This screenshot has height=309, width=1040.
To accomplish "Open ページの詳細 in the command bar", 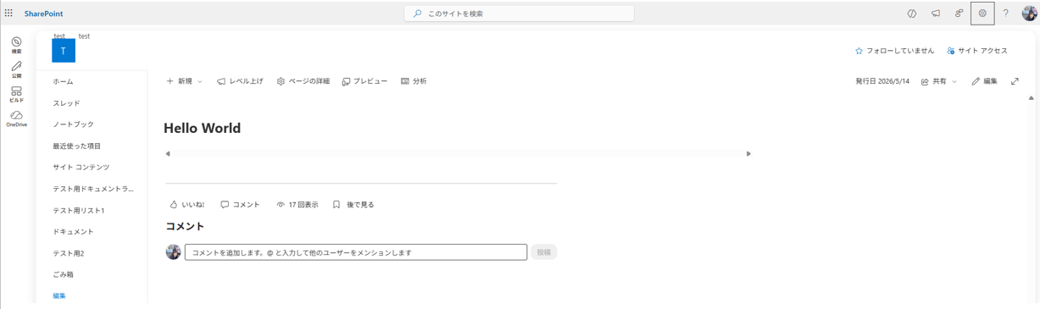I will point(303,81).
